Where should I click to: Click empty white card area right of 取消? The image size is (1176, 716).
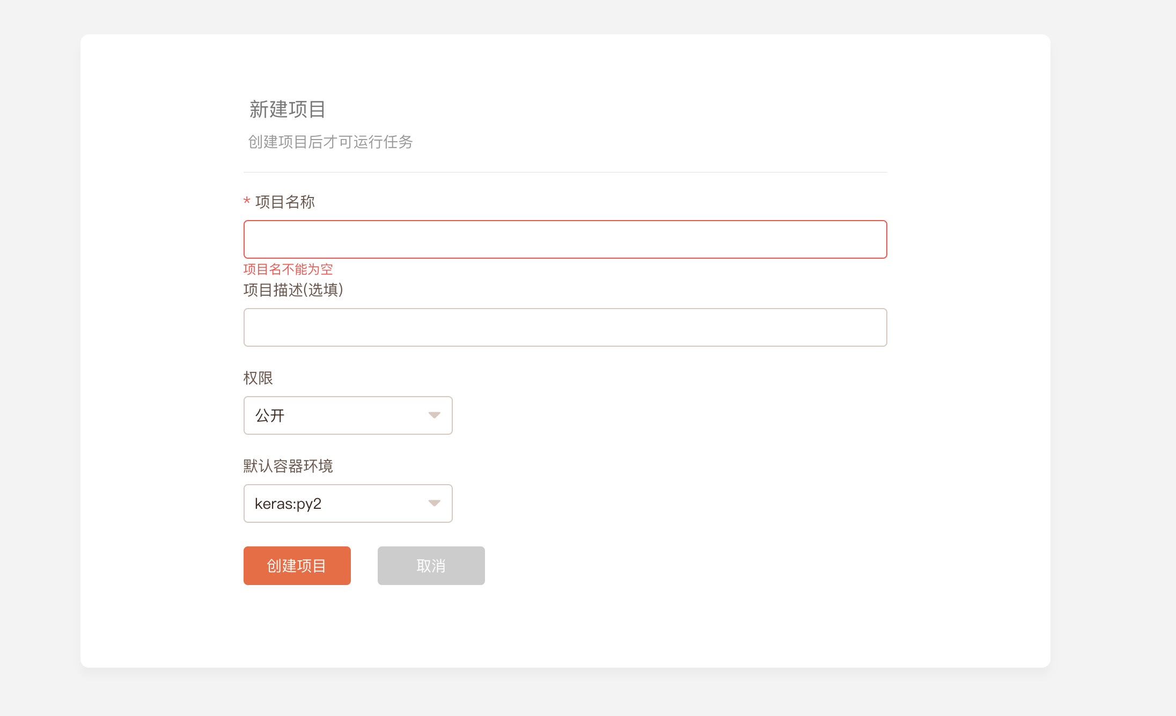click(697, 566)
